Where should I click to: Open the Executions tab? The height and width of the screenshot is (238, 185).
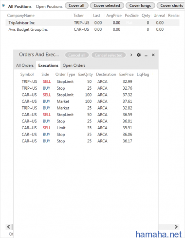click(x=48, y=65)
